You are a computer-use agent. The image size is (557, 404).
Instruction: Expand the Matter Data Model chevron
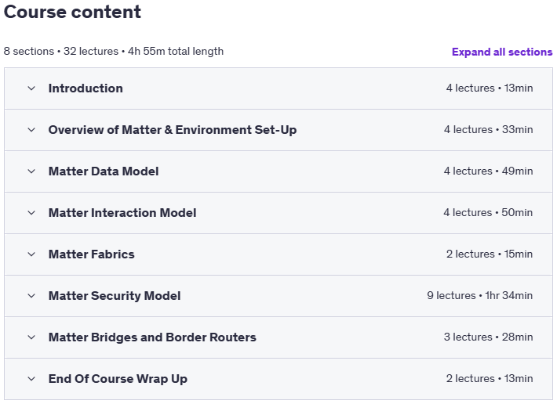(x=31, y=171)
